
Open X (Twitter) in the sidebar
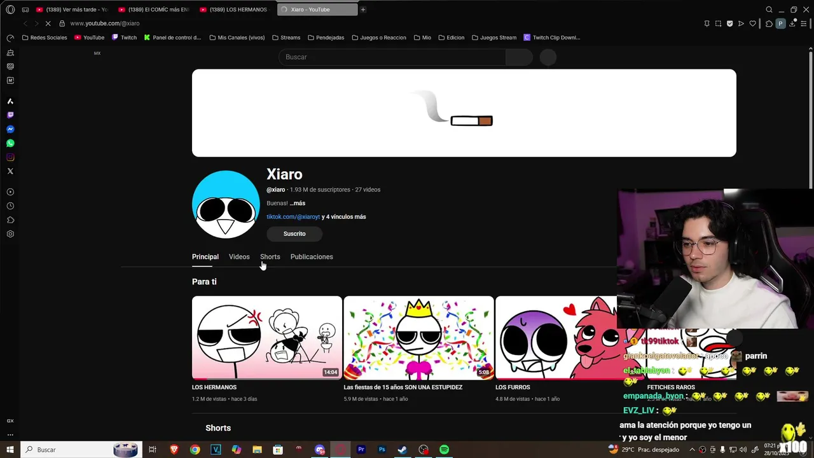pos(10,171)
